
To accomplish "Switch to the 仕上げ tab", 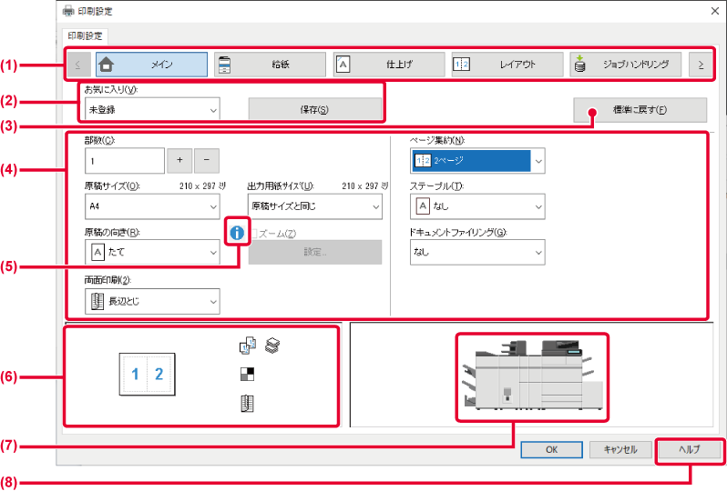I will pos(389,65).
